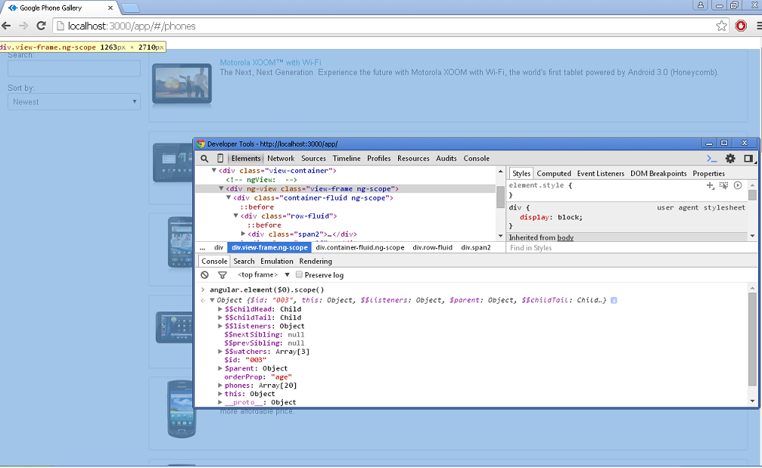Image resolution: width=762 pixels, height=468 pixels.
Task: Change DevTools dock side icon
Action: coord(748,158)
